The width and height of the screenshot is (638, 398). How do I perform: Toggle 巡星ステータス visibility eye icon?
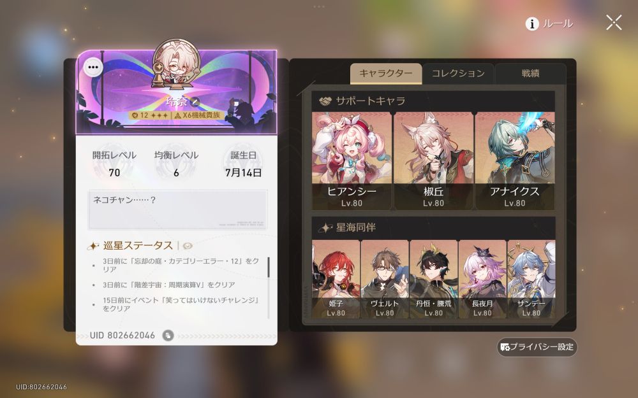coord(188,246)
